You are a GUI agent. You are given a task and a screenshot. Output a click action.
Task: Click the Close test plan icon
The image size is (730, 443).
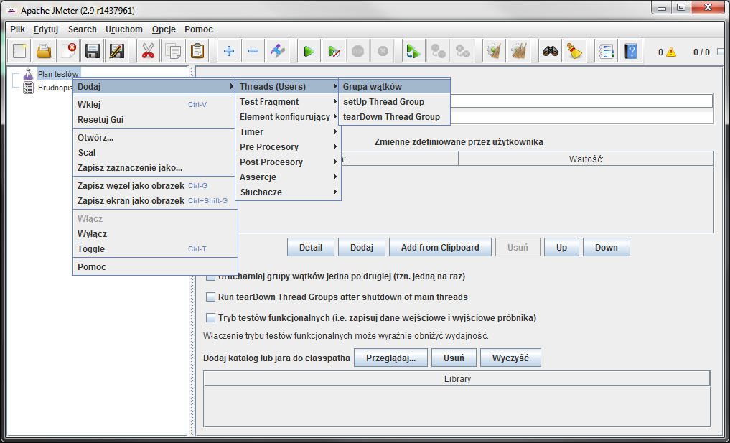point(68,51)
